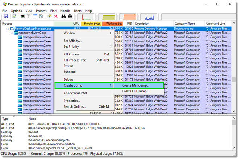Open the Users menu
240x160 pixels.
(x=78, y=11)
